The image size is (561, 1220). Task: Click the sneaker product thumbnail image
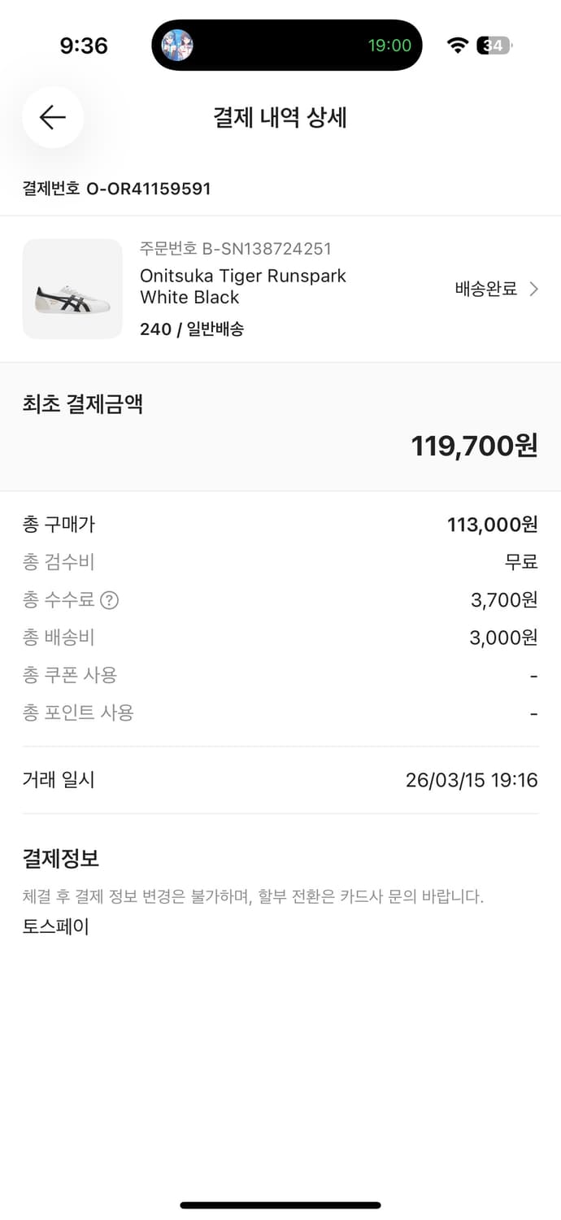(72, 289)
